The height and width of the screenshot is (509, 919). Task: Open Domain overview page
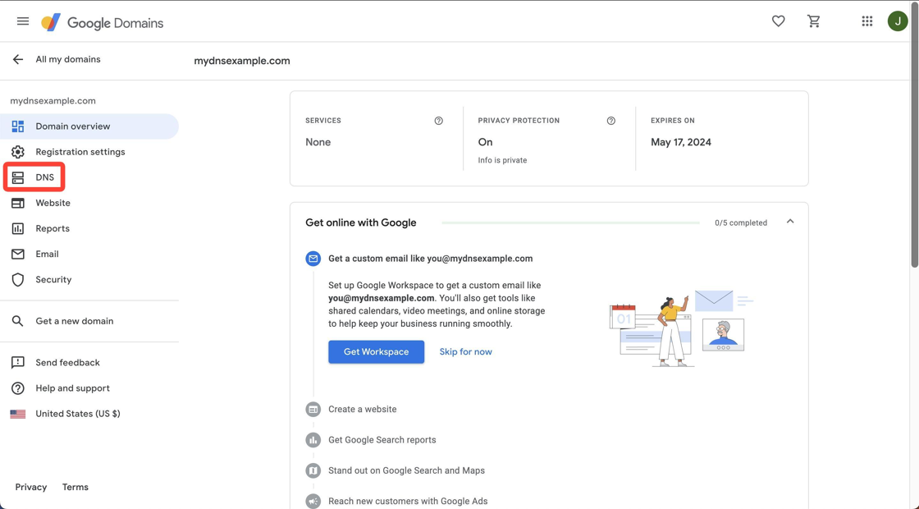point(89,126)
